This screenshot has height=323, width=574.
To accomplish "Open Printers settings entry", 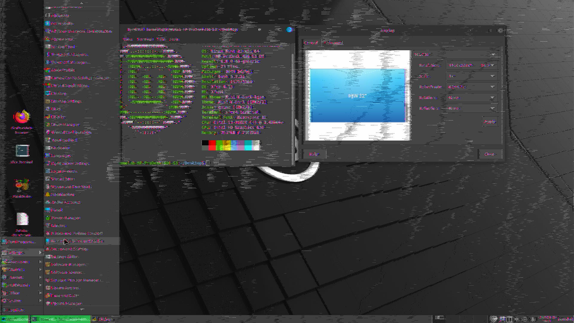I will pyautogui.click(x=81, y=226).
